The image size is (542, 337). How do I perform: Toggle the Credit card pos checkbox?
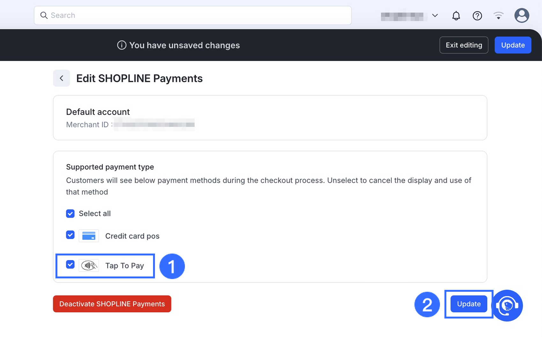tap(70, 235)
